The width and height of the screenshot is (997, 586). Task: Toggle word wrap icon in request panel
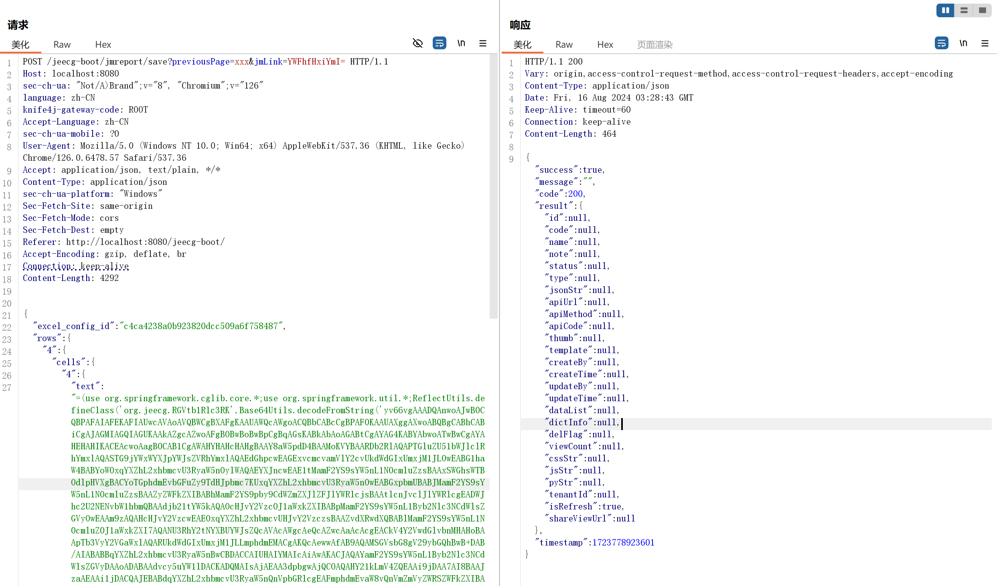click(439, 43)
